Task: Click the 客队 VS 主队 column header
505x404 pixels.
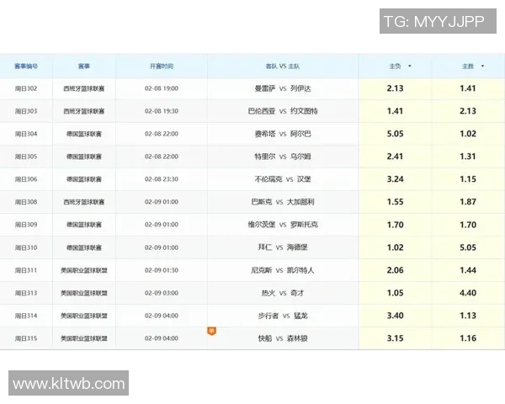Action: click(x=283, y=66)
